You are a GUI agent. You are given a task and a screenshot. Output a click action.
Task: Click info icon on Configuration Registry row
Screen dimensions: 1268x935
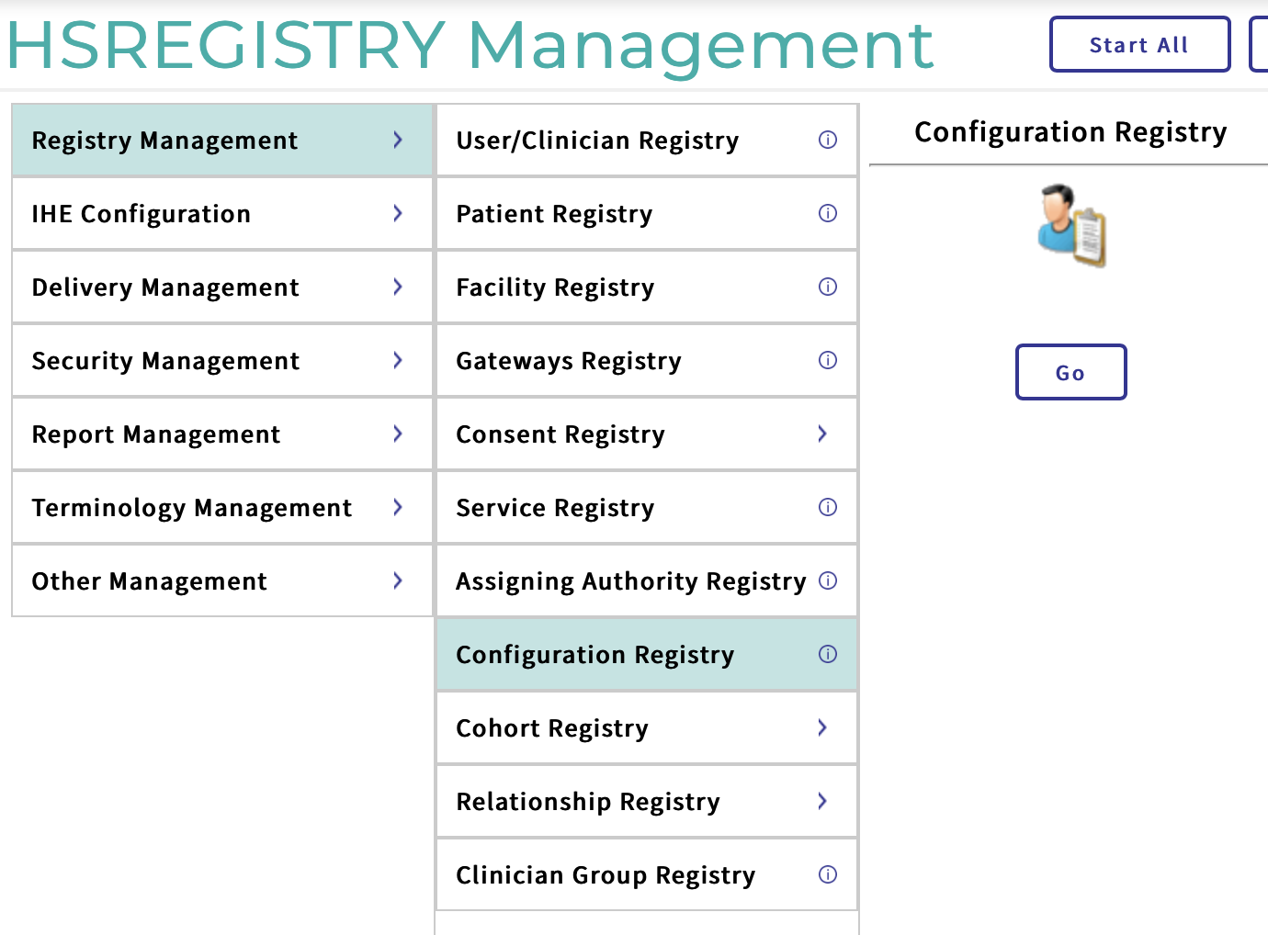coord(828,654)
